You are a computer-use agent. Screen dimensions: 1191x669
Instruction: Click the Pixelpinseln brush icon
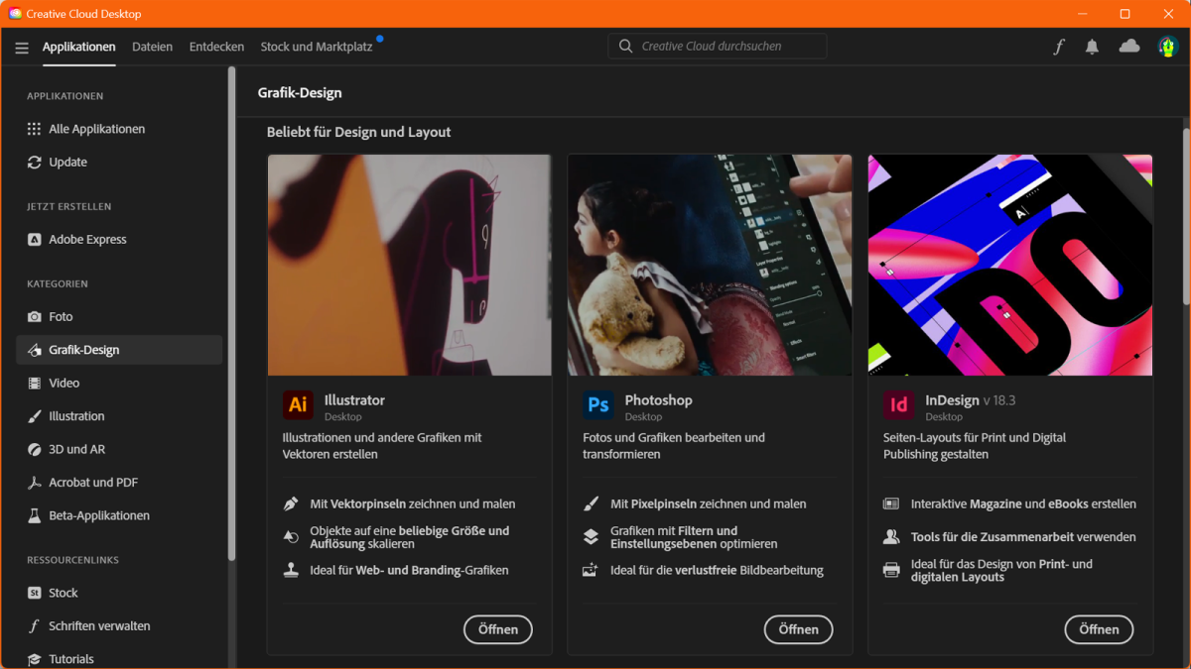[x=592, y=504]
